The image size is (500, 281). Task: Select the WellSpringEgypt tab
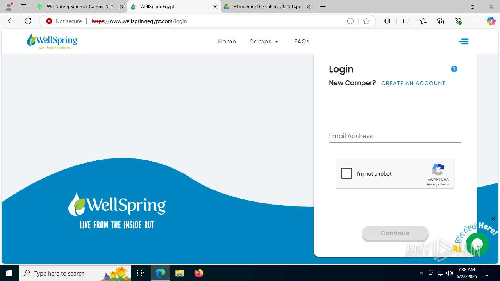pyautogui.click(x=174, y=7)
